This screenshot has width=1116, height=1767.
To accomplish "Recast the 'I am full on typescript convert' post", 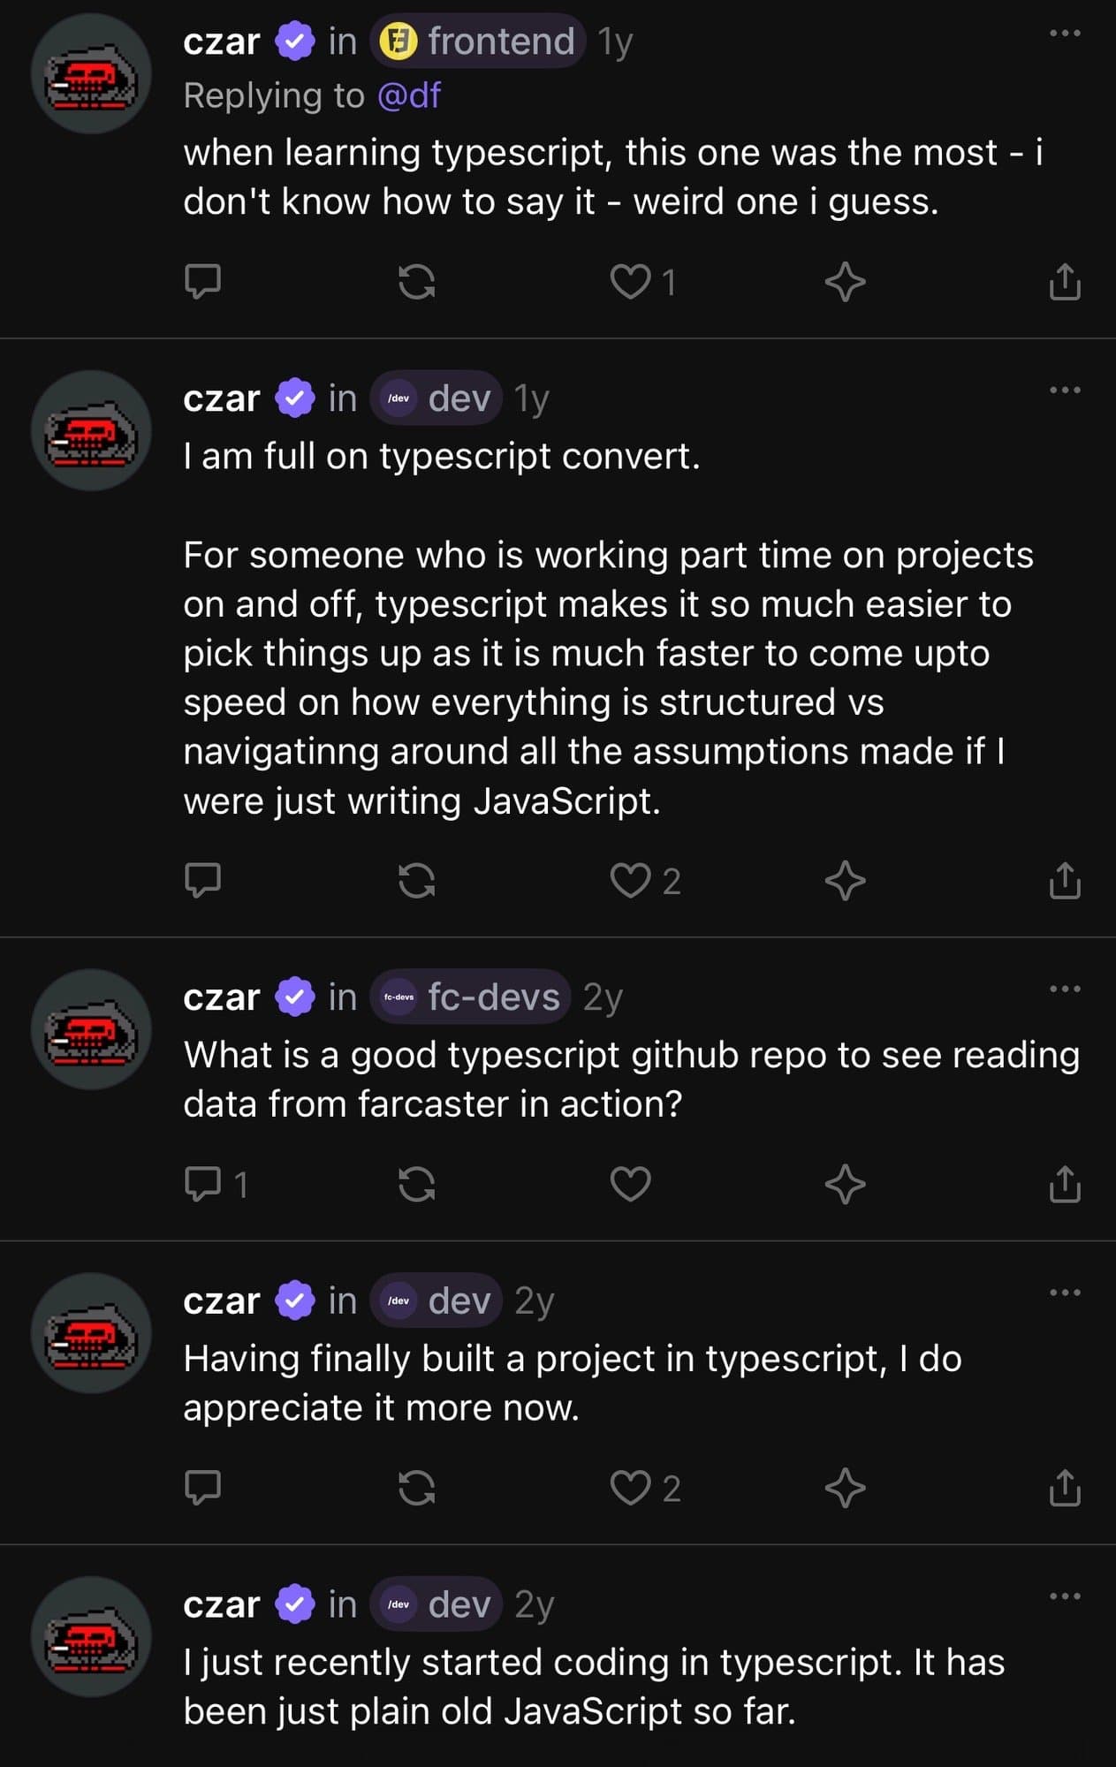I will 418,879.
